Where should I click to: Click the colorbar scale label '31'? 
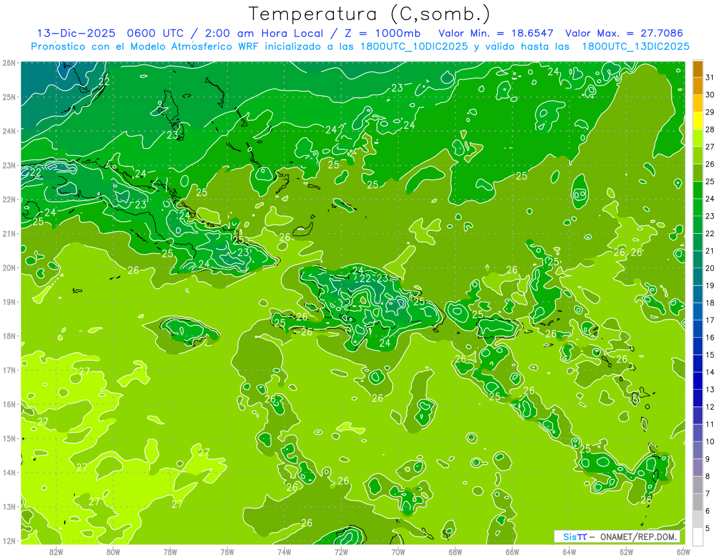pyautogui.click(x=710, y=77)
